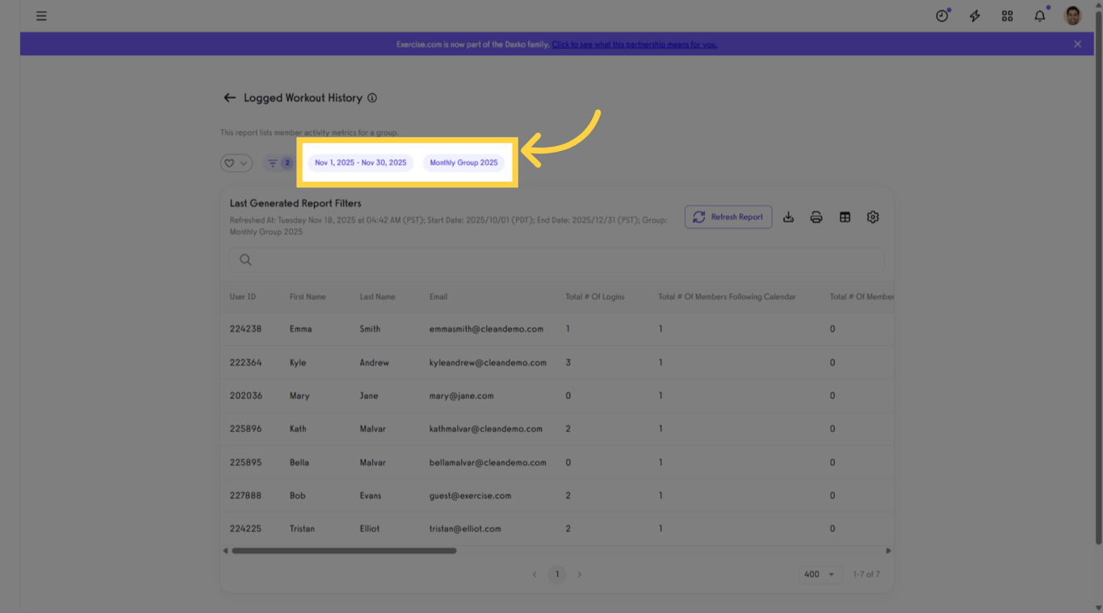Open report settings gear
Image resolution: width=1103 pixels, height=613 pixels.
click(x=873, y=217)
